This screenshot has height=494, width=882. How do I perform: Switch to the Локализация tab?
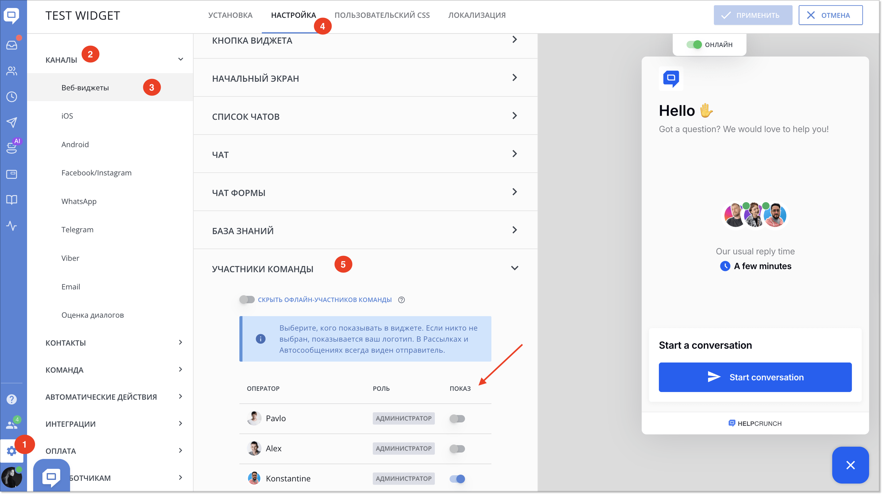477,15
